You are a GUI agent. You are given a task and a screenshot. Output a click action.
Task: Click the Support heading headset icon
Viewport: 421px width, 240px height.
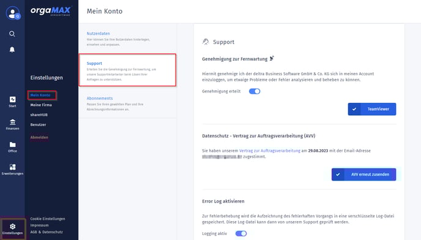tap(206, 42)
